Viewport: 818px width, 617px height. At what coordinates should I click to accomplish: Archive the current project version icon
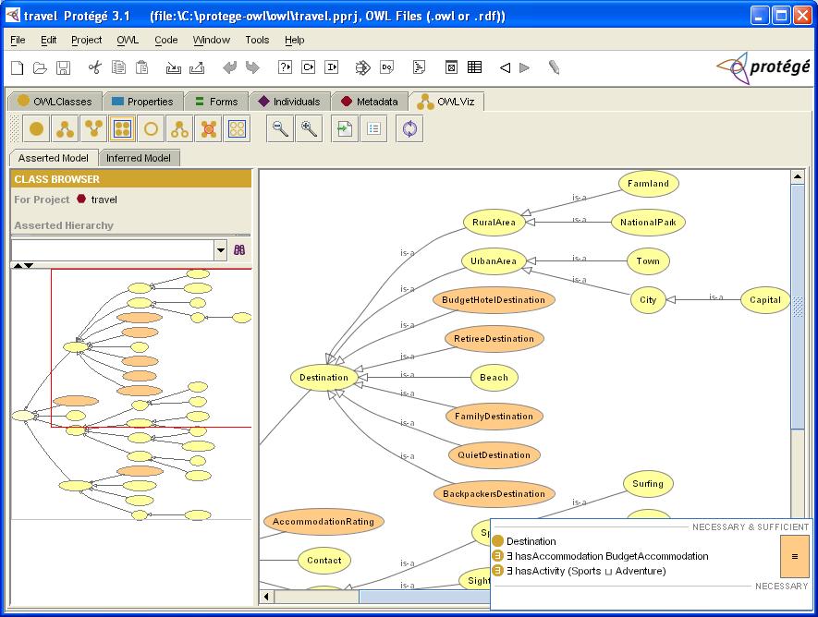click(x=173, y=67)
